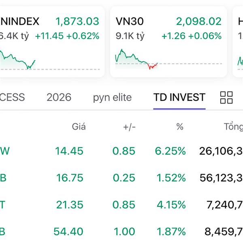Open the stock row priced 21.35
The width and height of the screenshot is (243, 243).
pyautogui.click(x=69, y=205)
